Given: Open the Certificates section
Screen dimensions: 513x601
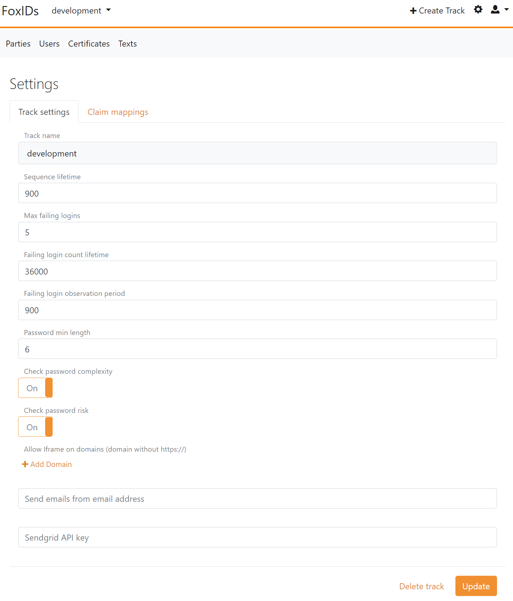Looking at the screenshot, I should click(x=89, y=43).
